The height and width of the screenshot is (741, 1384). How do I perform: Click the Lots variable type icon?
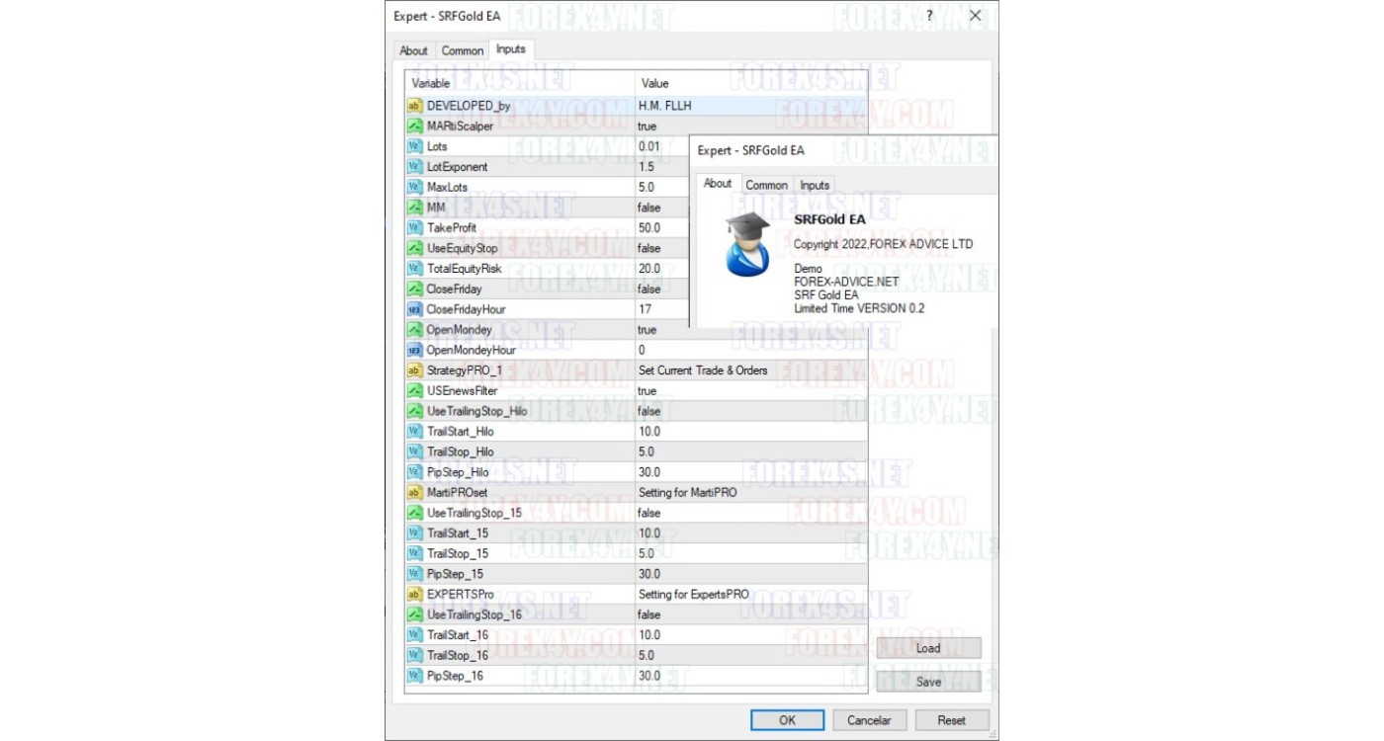pyautogui.click(x=414, y=146)
